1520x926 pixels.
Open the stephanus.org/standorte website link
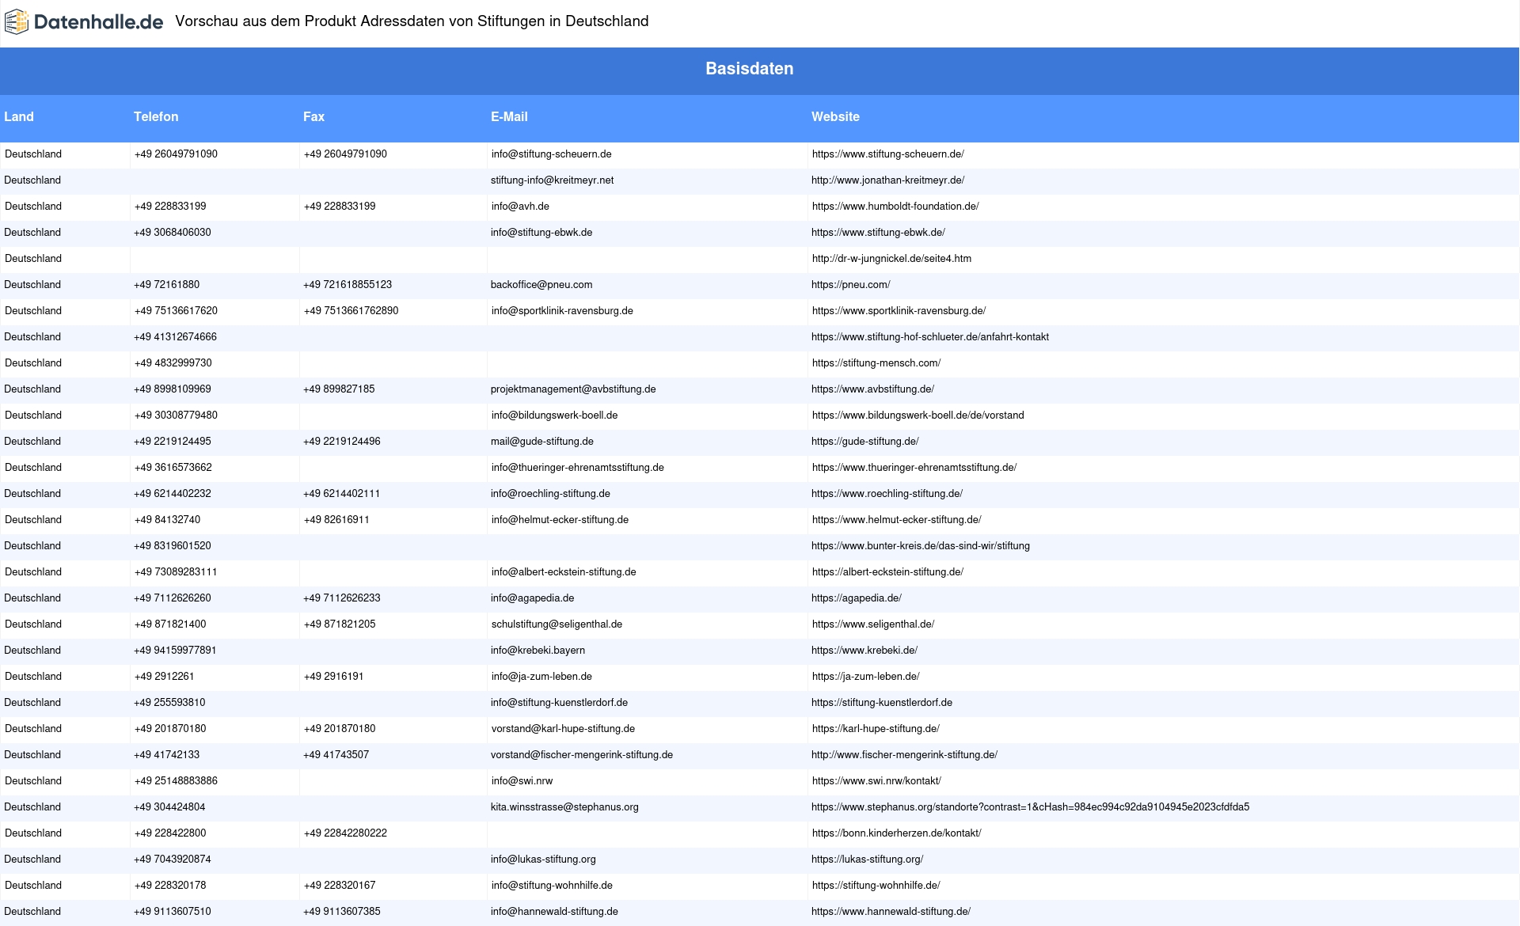point(1030,807)
